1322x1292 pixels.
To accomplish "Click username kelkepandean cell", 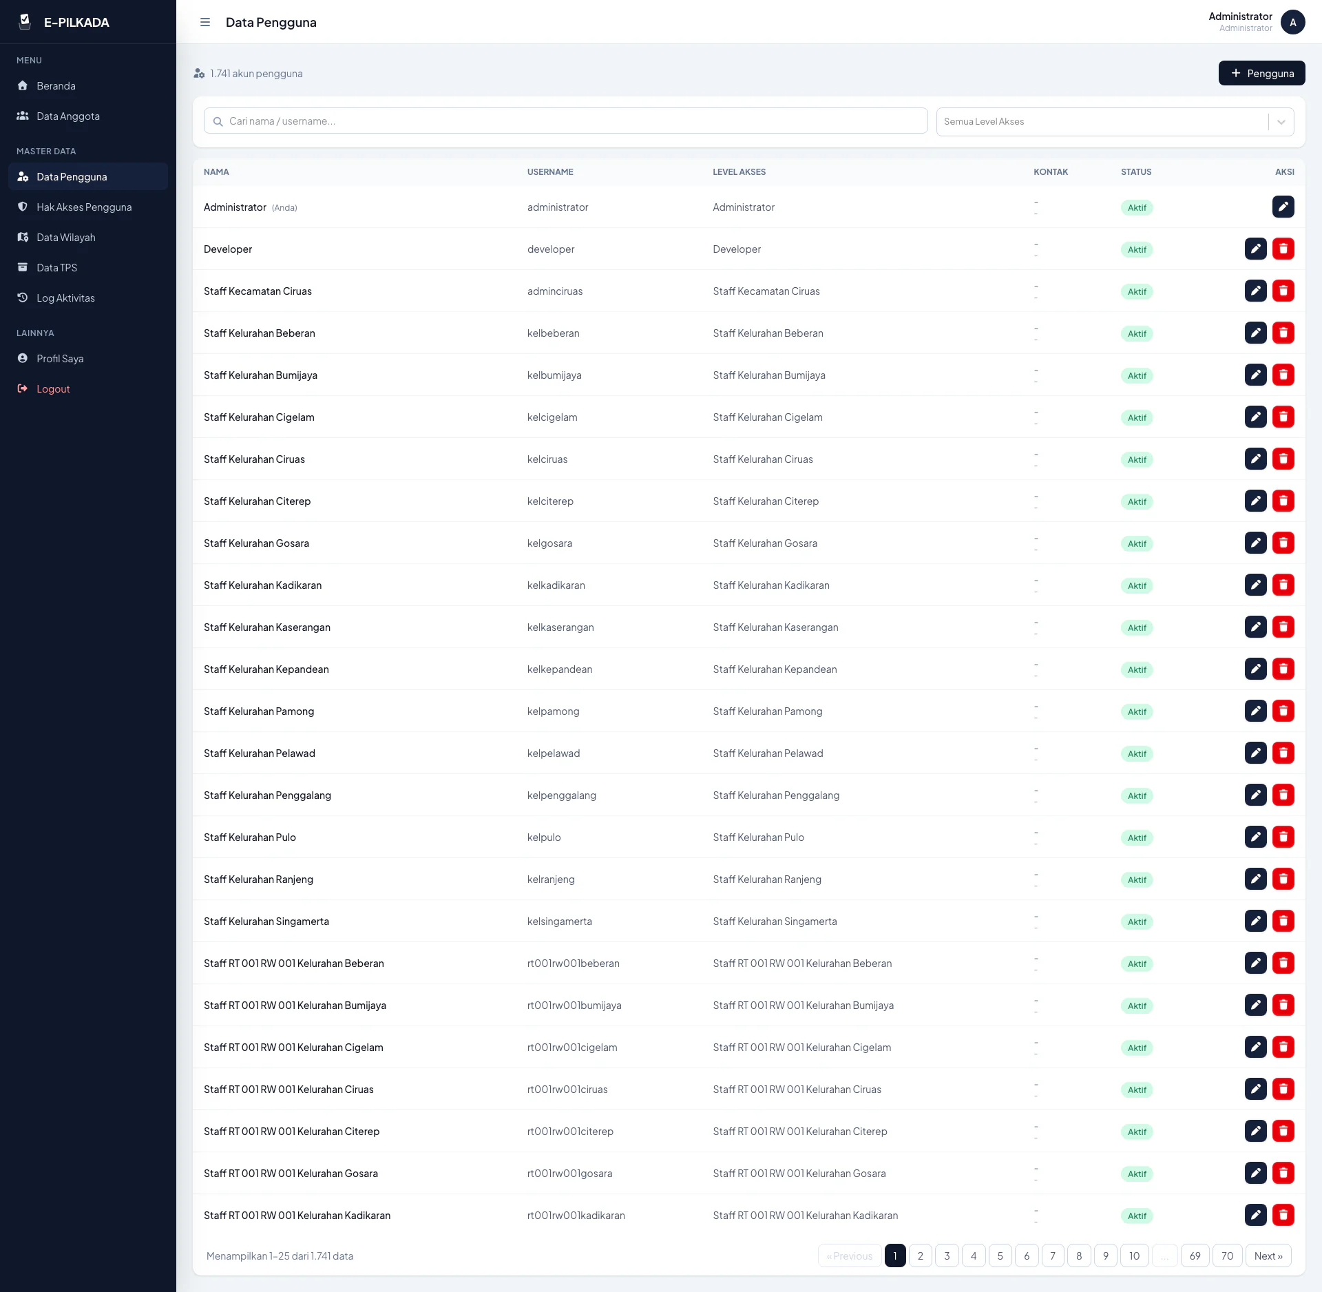I will click(560, 669).
